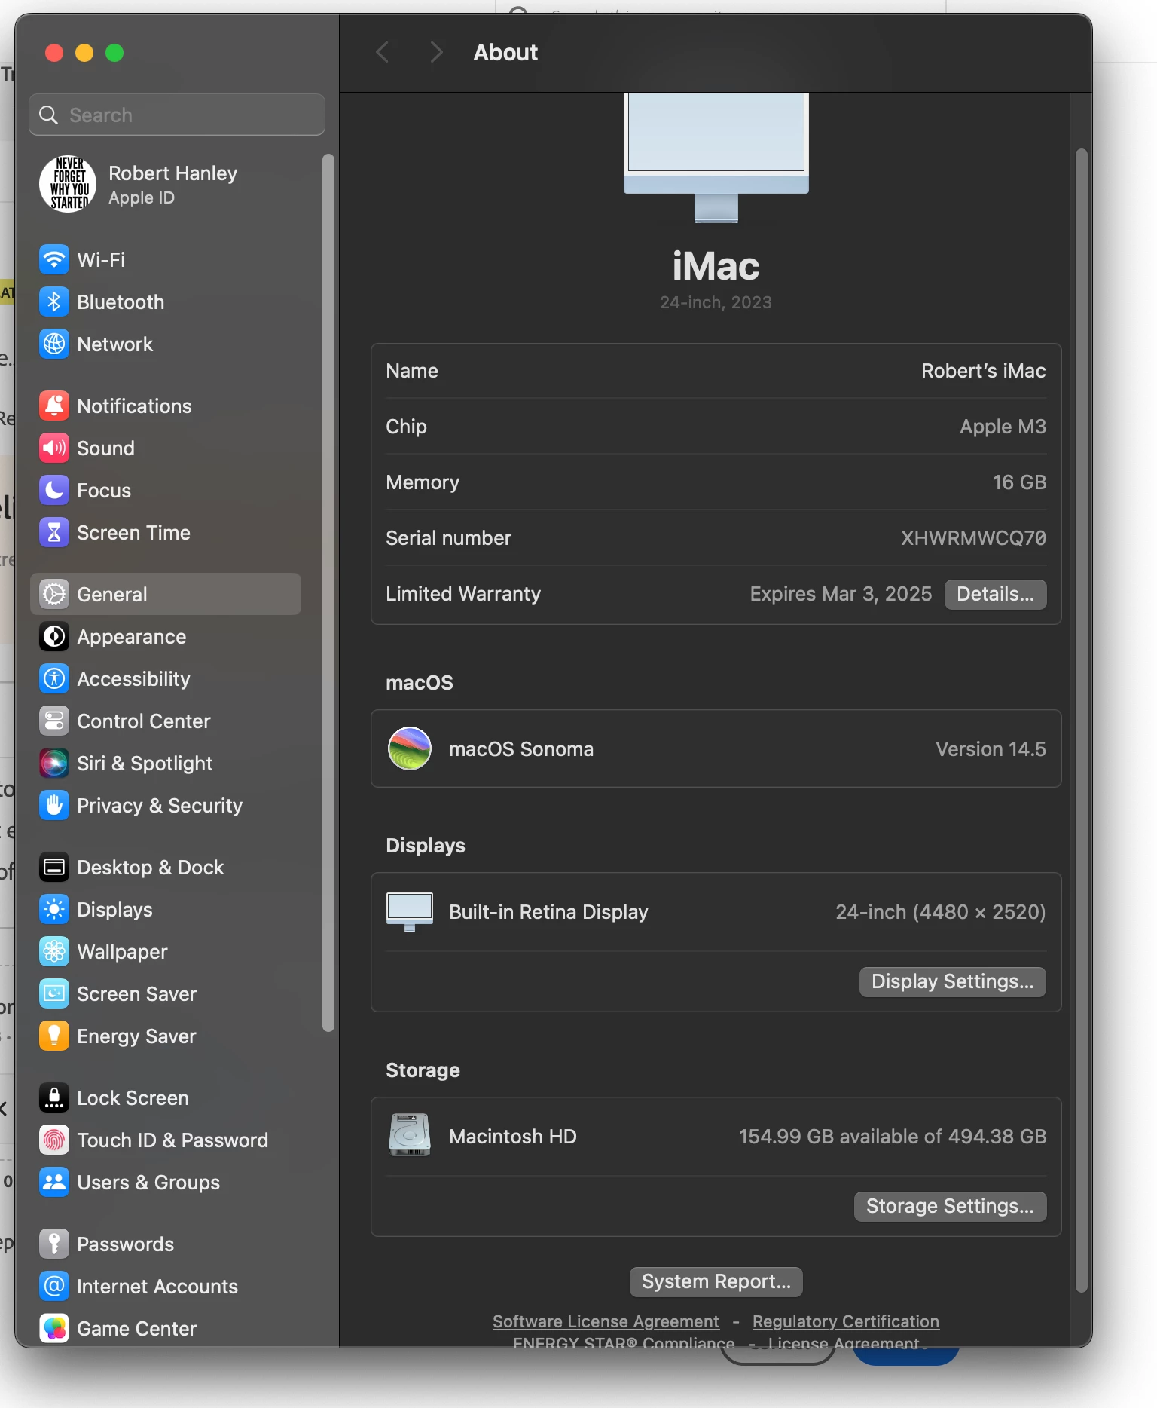The width and height of the screenshot is (1157, 1408).
Task: Select Control Center icon
Action: (x=54, y=721)
